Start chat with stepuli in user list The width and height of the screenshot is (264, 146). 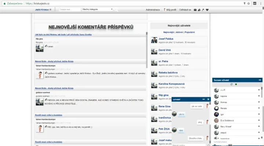coord(237,132)
